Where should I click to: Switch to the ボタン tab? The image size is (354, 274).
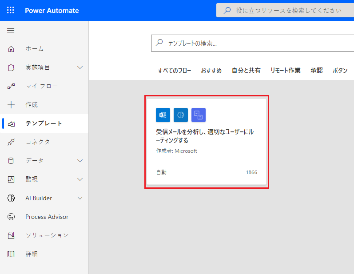point(340,71)
